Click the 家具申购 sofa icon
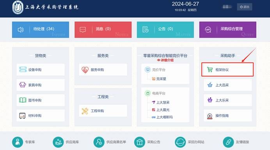The width and height of the screenshot is (270, 150). coord(23,85)
